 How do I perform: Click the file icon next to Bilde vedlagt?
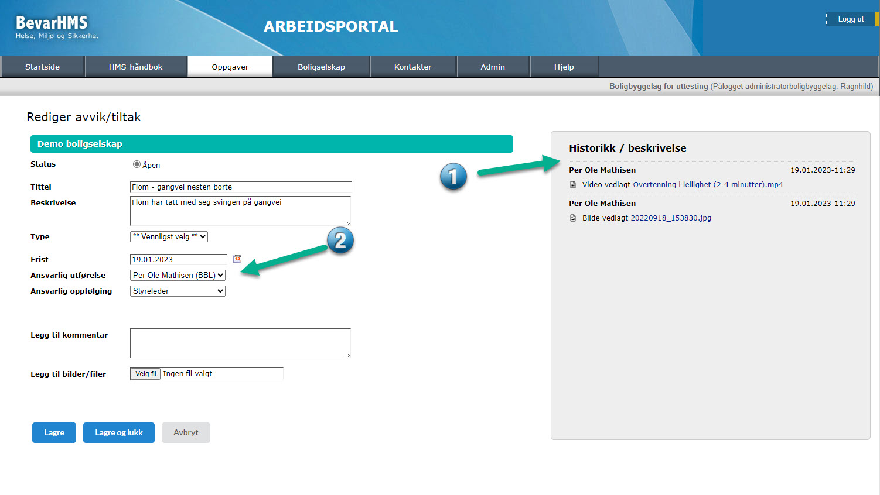click(573, 218)
